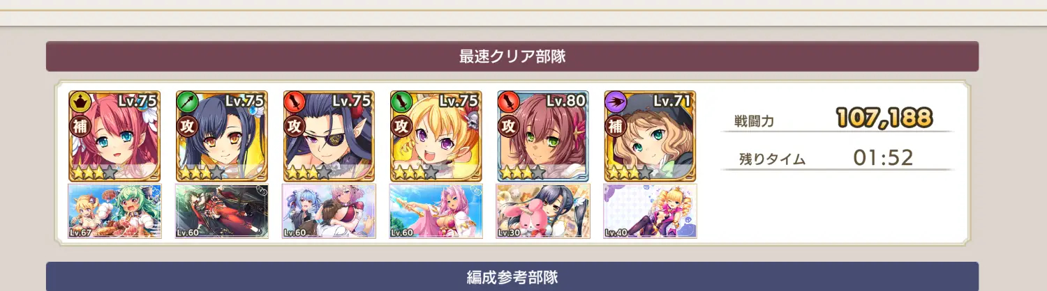Click the 攻 role badge on the Lv.80 character
This screenshot has width=1047, height=291.
pos(507,126)
